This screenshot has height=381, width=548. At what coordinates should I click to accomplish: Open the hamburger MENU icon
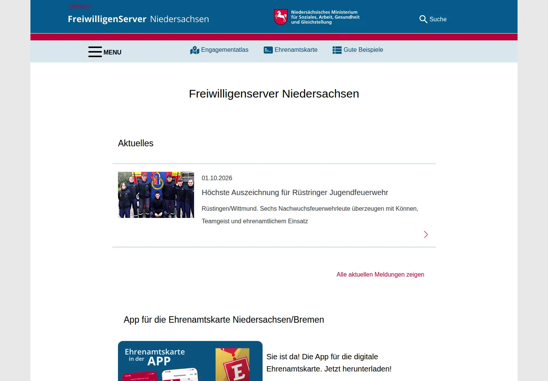point(95,52)
